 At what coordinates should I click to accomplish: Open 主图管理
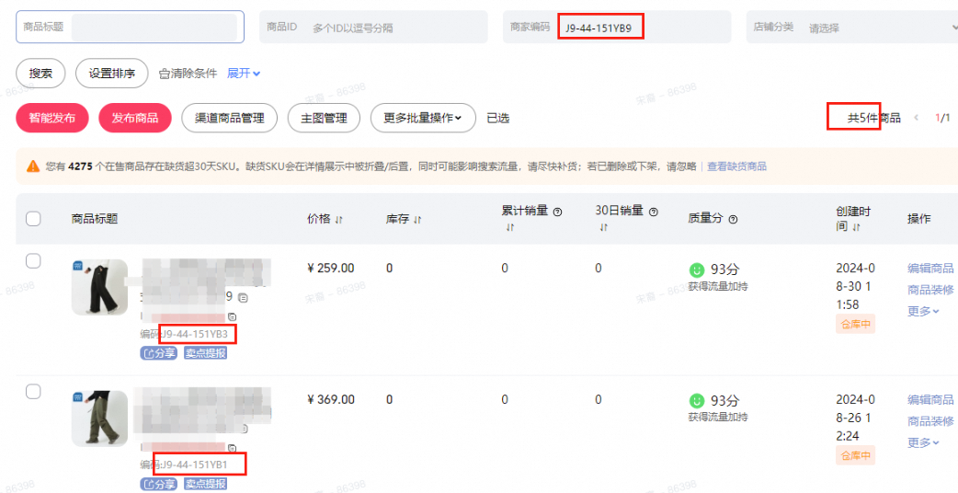coord(324,118)
